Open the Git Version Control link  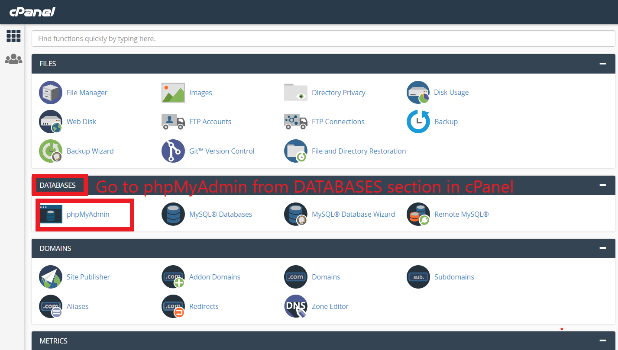[x=222, y=151]
